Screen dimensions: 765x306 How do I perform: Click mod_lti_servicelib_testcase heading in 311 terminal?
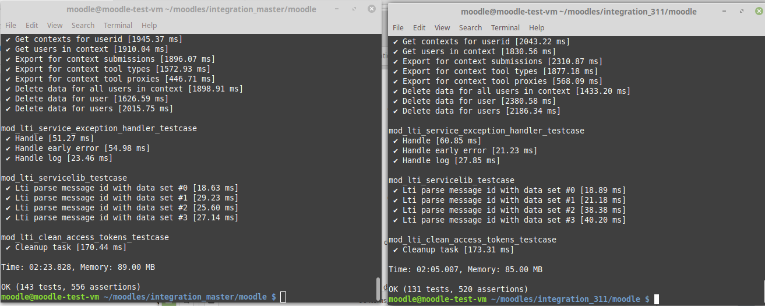pos(452,180)
